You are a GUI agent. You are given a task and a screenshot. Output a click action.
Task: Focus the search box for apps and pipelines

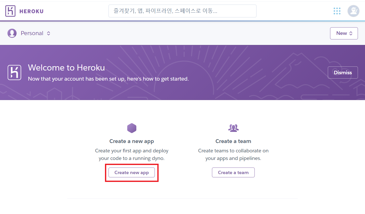click(x=182, y=11)
